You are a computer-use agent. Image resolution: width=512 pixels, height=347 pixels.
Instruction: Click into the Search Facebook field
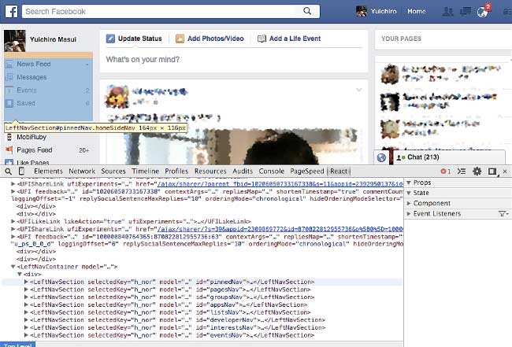point(160,12)
